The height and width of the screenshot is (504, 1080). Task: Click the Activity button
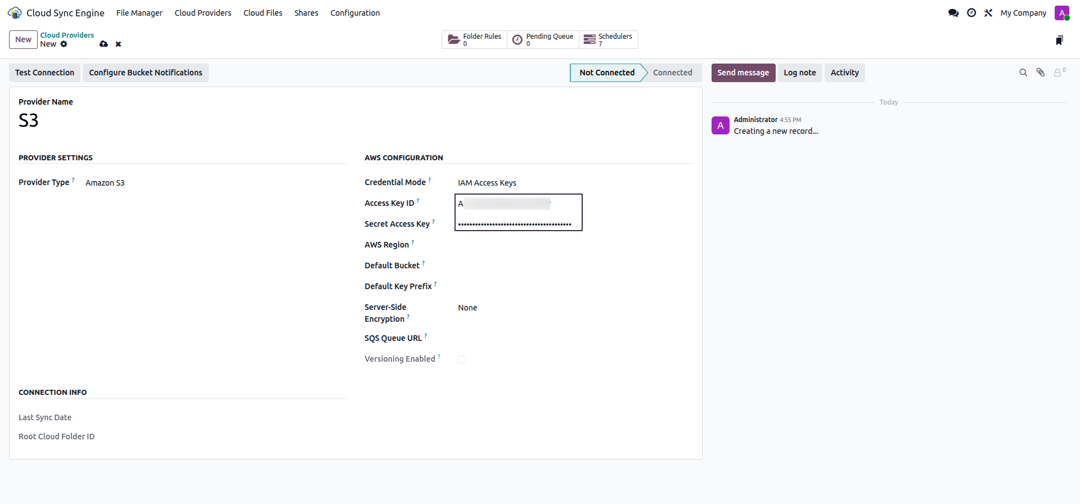click(x=845, y=73)
